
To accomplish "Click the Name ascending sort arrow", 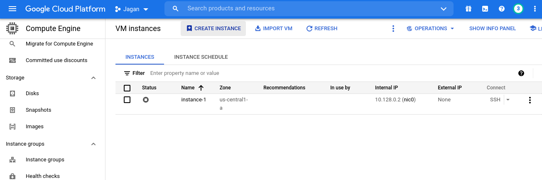I will [x=201, y=88].
